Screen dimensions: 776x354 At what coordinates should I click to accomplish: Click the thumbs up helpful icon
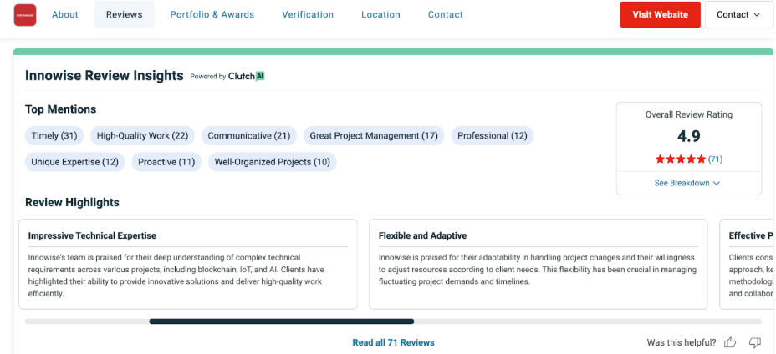coord(730,342)
